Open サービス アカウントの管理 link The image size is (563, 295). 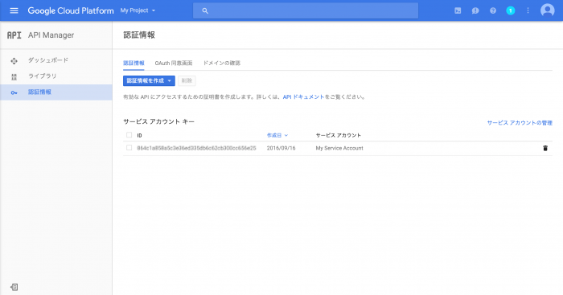coord(520,123)
